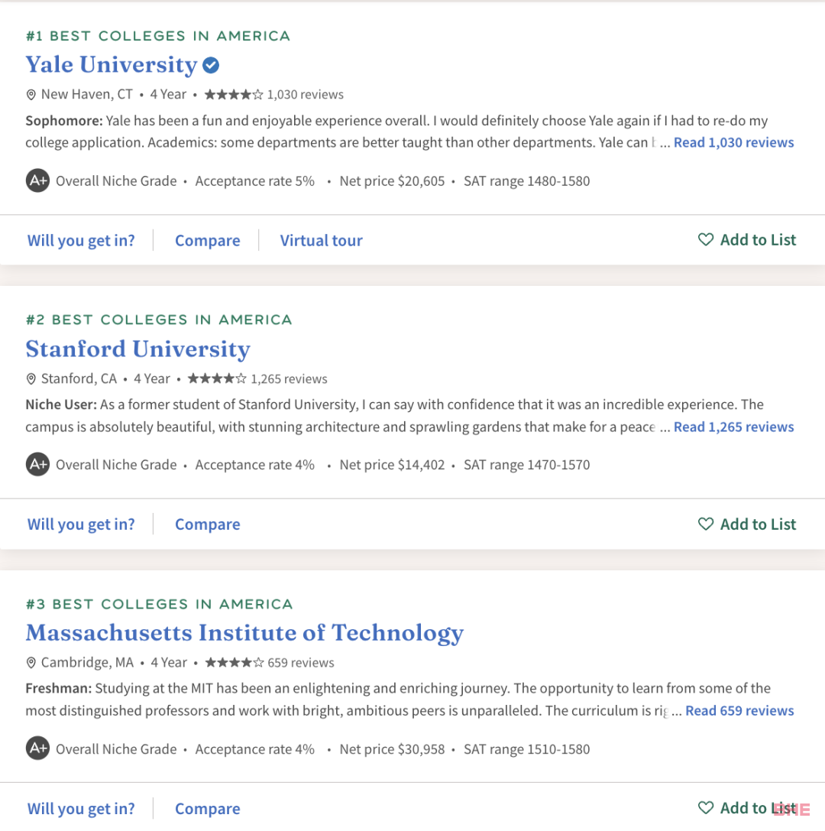This screenshot has width=825, height=831.
Task: Open Read 1,265 reviews for Stanford
Action: [733, 427]
